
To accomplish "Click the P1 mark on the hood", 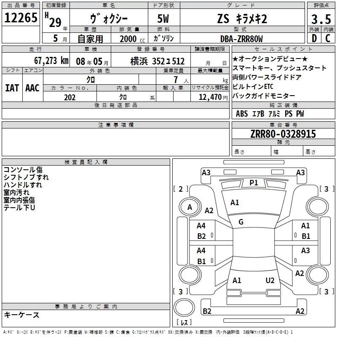I will coord(254,183).
